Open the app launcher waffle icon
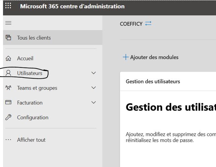The image size is (216, 167). [x=8, y=6]
